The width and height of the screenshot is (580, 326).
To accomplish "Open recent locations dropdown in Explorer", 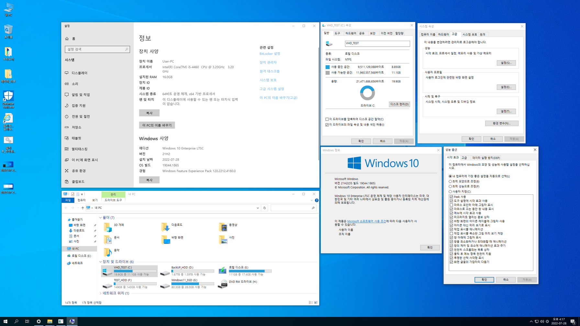I will click(x=78, y=208).
